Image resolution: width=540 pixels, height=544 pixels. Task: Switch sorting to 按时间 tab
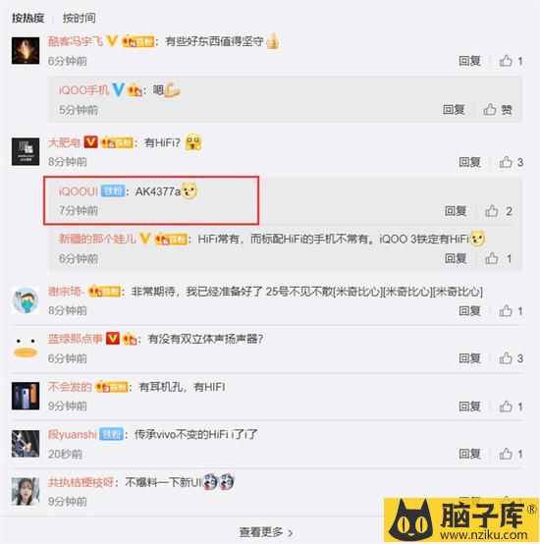pos(80,18)
